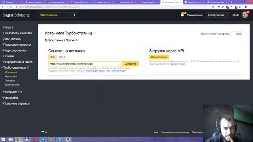Click the floppy disk taskbar icon
253x142 pixels.
pos(27,139)
